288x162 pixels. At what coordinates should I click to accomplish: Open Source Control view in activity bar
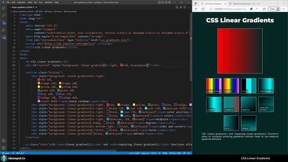(x=4, y=22)
